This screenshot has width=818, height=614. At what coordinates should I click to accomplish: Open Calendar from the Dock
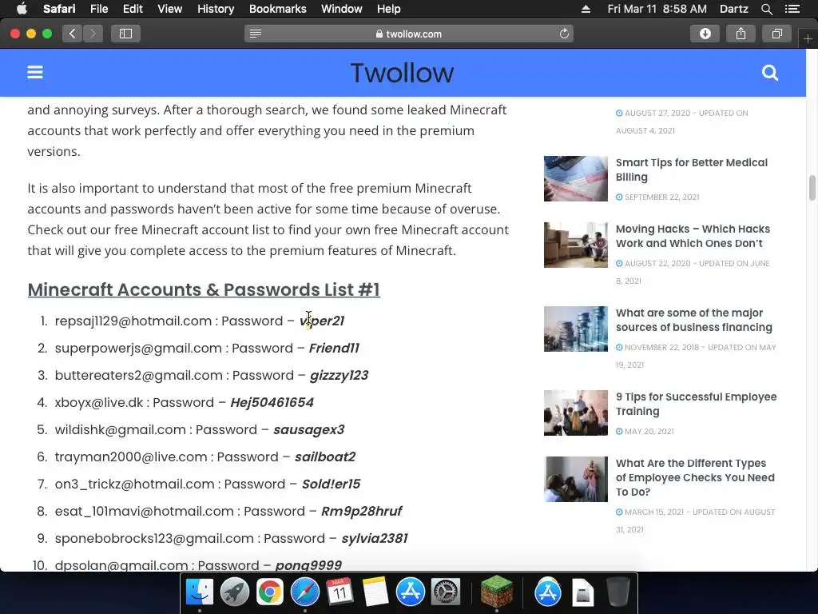340,592
